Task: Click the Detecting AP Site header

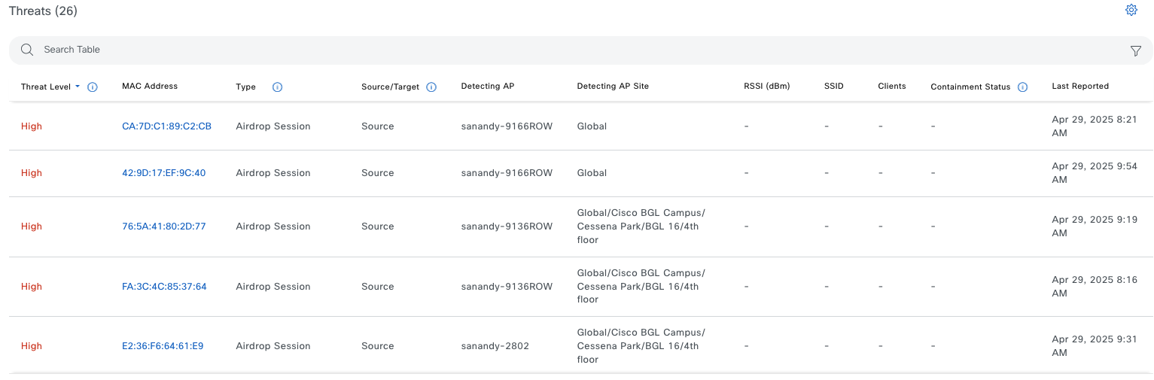Action: pyautogui.click(x=612, y=87)
